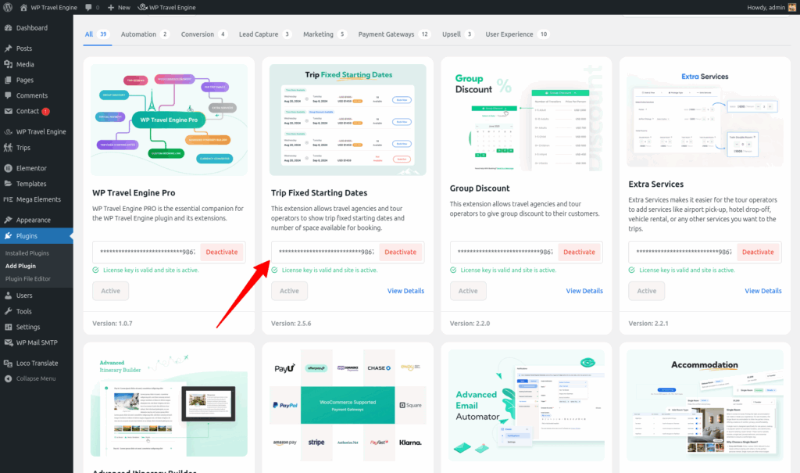Click the Loco Translate icon

point(8,364)
